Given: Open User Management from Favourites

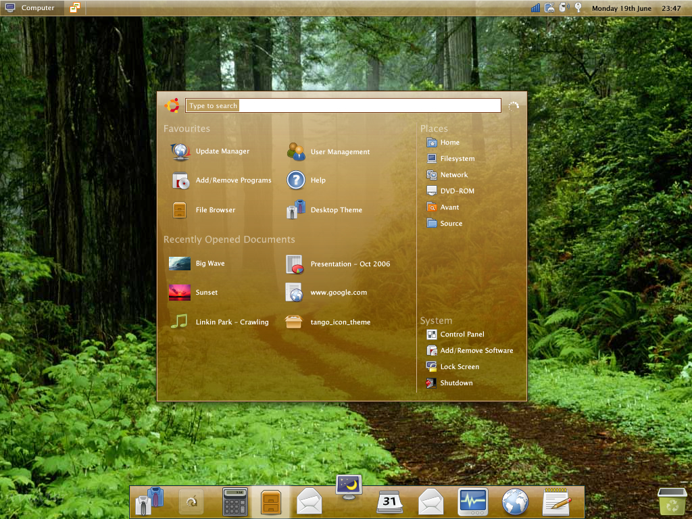Looking at the screenshot, I should [328, 151].
